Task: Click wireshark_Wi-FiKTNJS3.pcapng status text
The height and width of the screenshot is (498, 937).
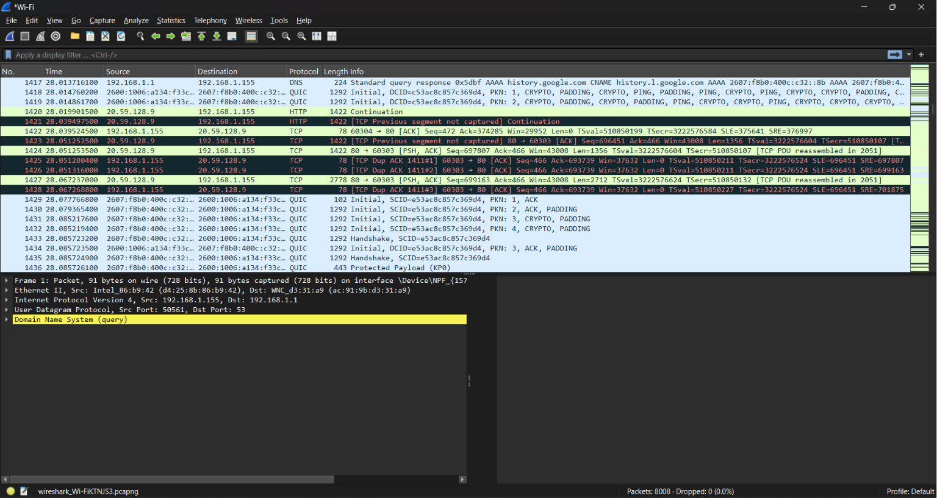Action: 88,491
